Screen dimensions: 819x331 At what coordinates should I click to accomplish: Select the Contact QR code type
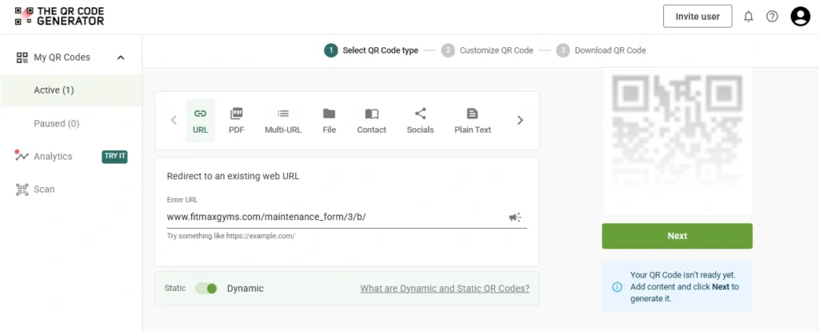[372, 121]
